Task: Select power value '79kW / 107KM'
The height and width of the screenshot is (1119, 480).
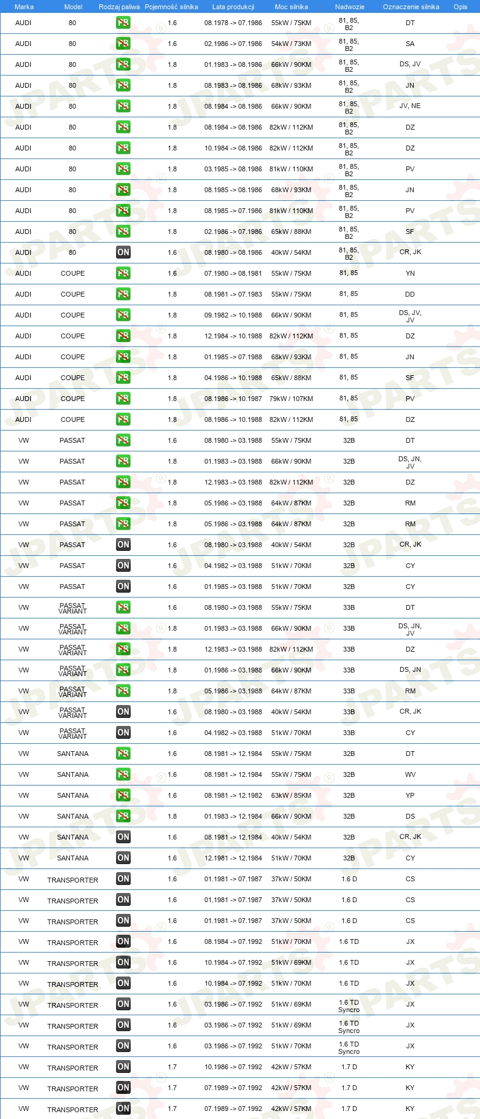Action: click(292, 399)
